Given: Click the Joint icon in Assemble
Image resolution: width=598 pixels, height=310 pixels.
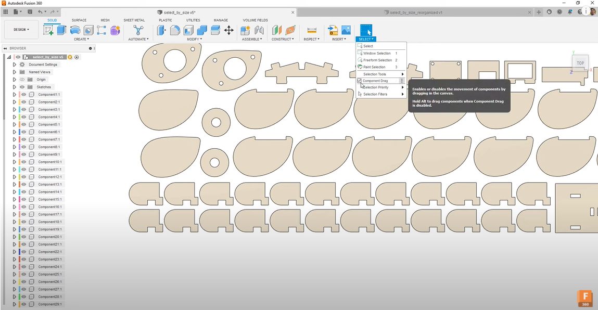Looking at the screenshot, I should (259, 30).
